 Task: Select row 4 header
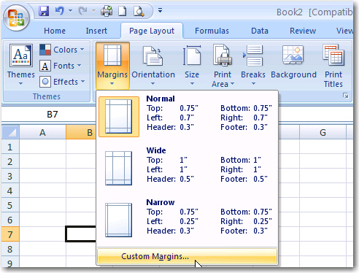pos(10,191)
